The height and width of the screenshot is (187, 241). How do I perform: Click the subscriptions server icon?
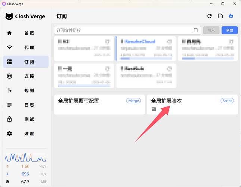click(9, 62)
